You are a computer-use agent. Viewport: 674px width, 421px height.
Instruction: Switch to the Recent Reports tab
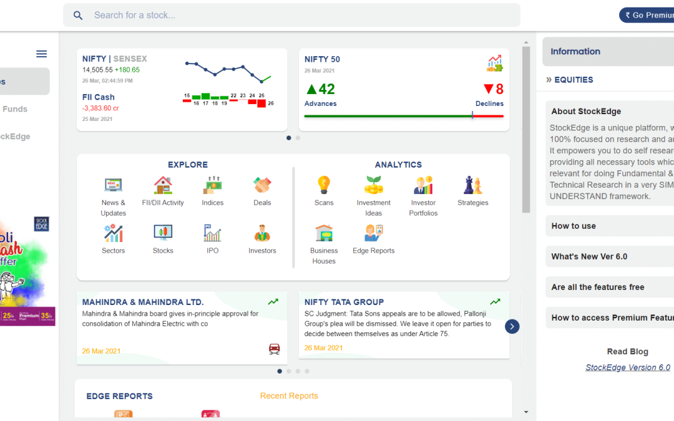[x=289, y=395]
